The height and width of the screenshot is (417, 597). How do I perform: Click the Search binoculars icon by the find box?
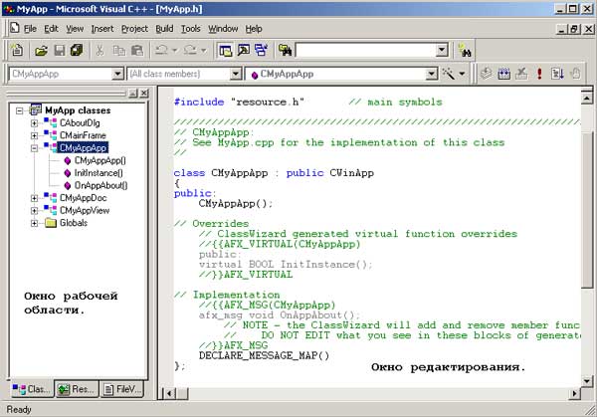tap(465, 50)
